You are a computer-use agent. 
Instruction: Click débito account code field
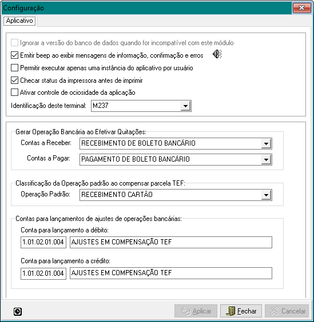pyautogui.click(x=43, y=242)
